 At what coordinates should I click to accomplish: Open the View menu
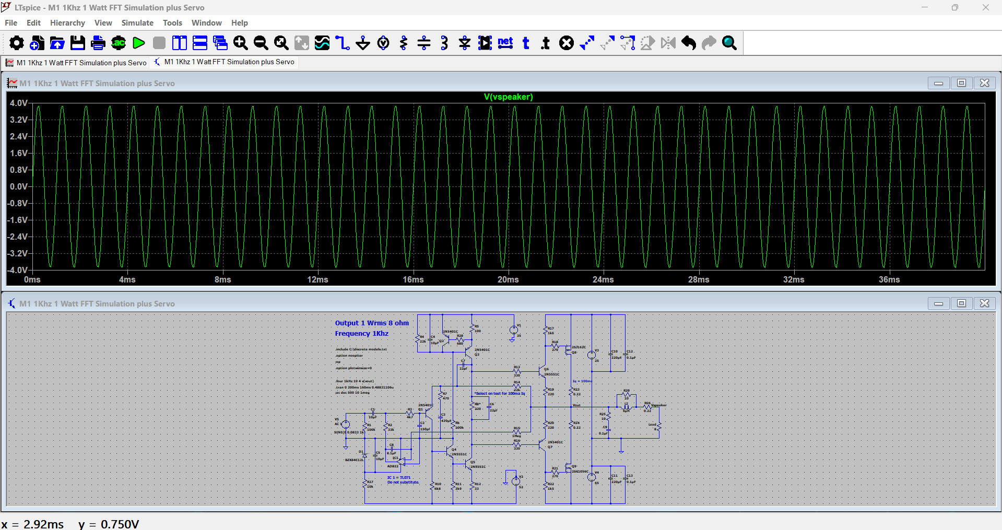(x=103, y=23)
